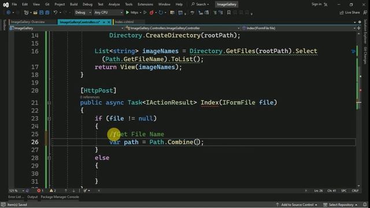The width and height of the screenshot is (370, 208).
Task: Open the Extensions menu
Action: 145,4
